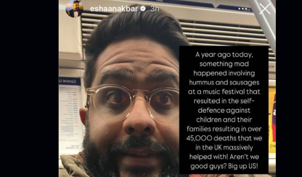Click the black area left of story
The height and width of the screenshot is (177, 302).
point(29,88)
